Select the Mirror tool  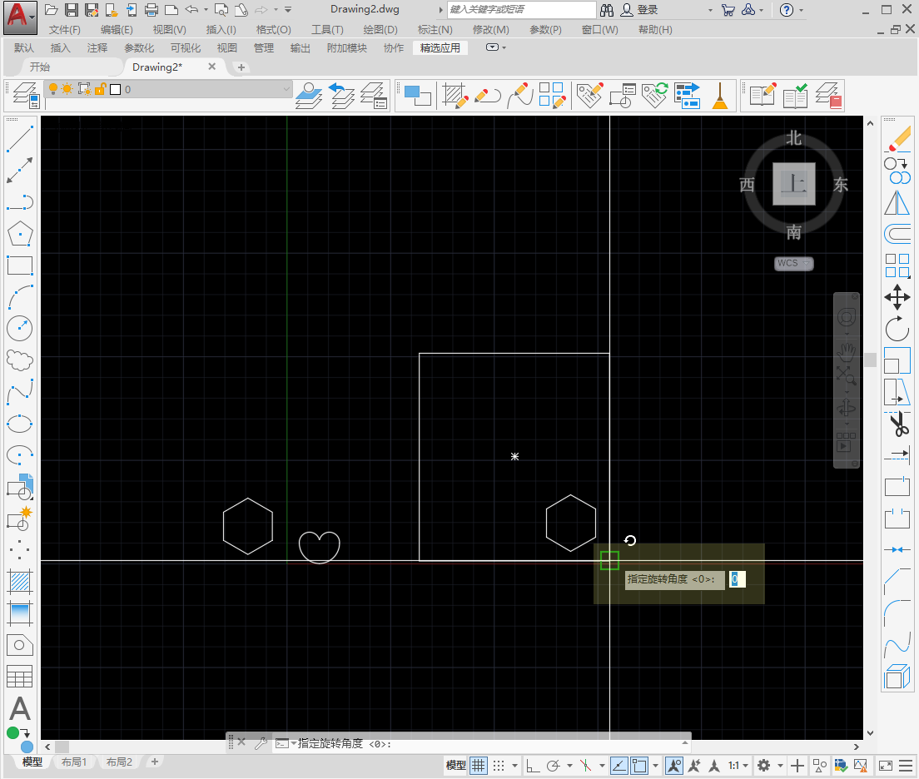point(897,203)
